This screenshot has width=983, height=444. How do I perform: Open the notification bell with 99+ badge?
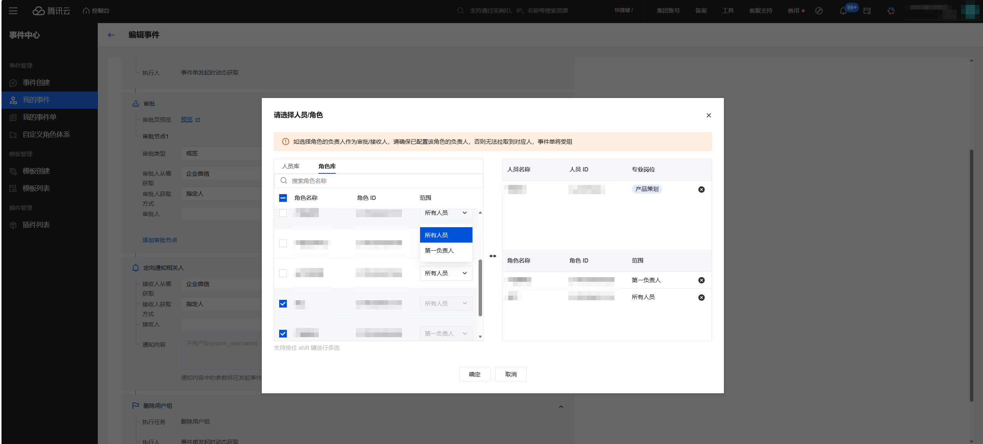(843, 11)
